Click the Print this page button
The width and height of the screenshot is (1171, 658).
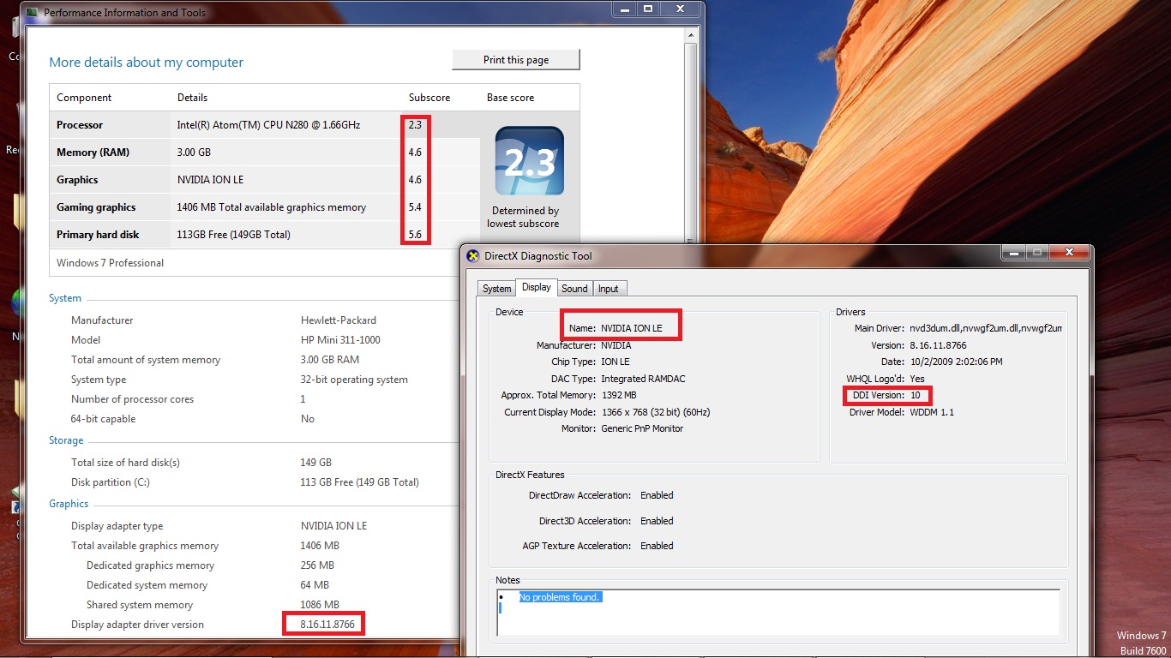coord(516,60)
